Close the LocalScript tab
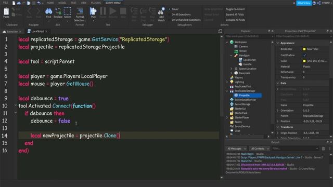This screenshot has width=333, height=187. (x=46, y=31)
